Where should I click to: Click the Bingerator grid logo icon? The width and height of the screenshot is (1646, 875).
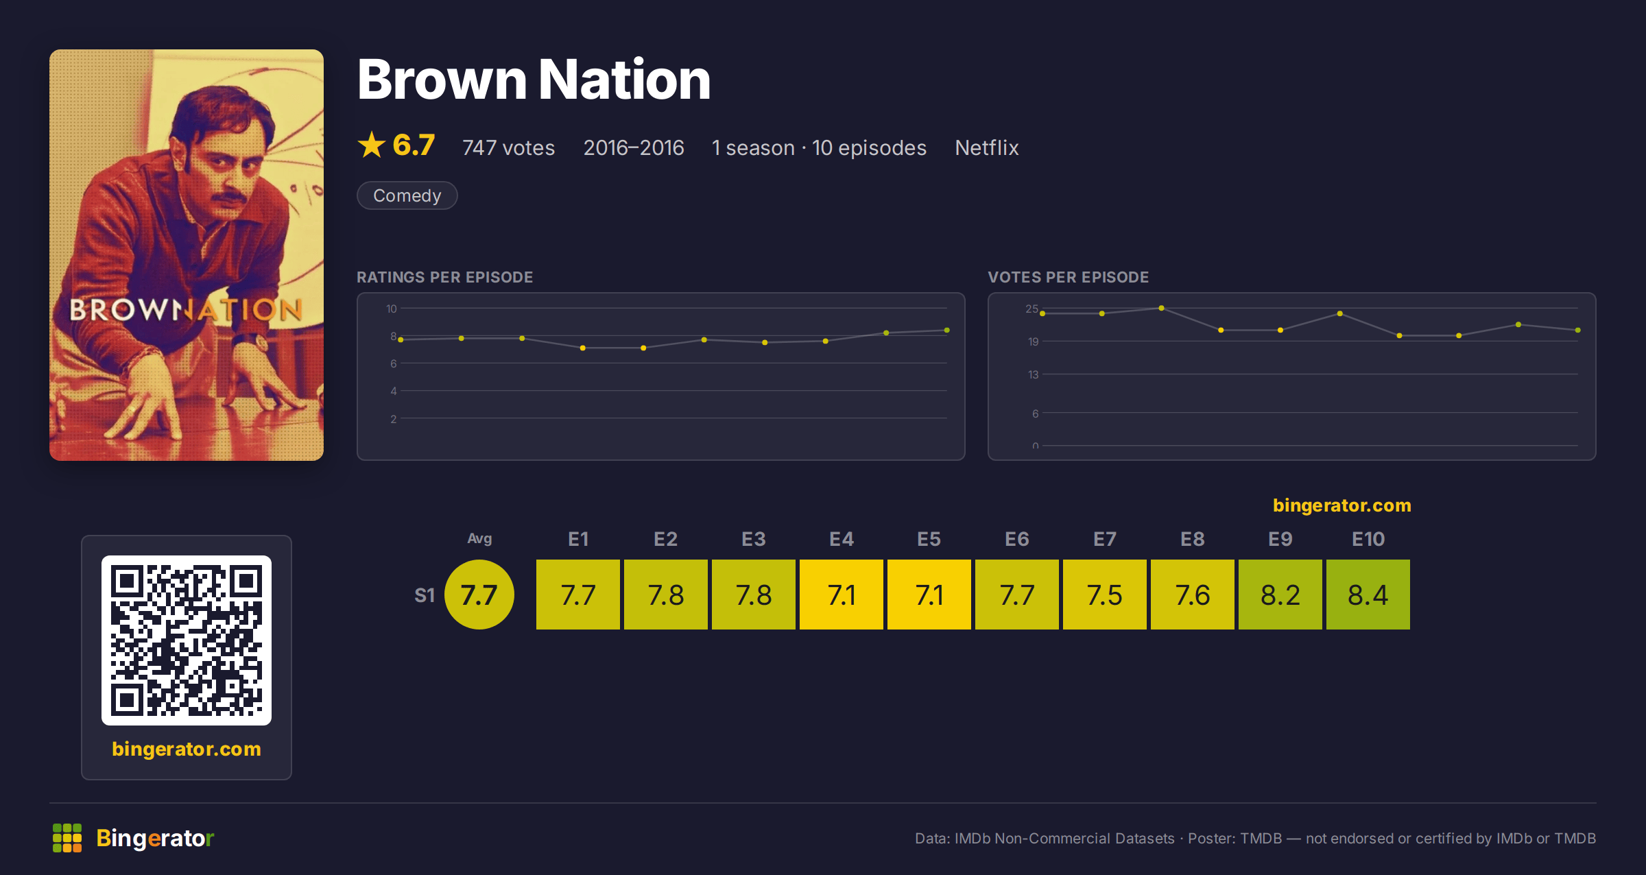[x=67, y=838]
